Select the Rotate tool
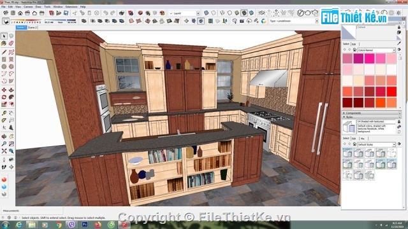This screenshot has height=229, width=408. tap(4, 97)
